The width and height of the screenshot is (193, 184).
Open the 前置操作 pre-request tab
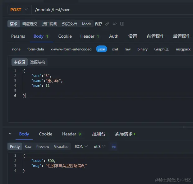[156, 36]
